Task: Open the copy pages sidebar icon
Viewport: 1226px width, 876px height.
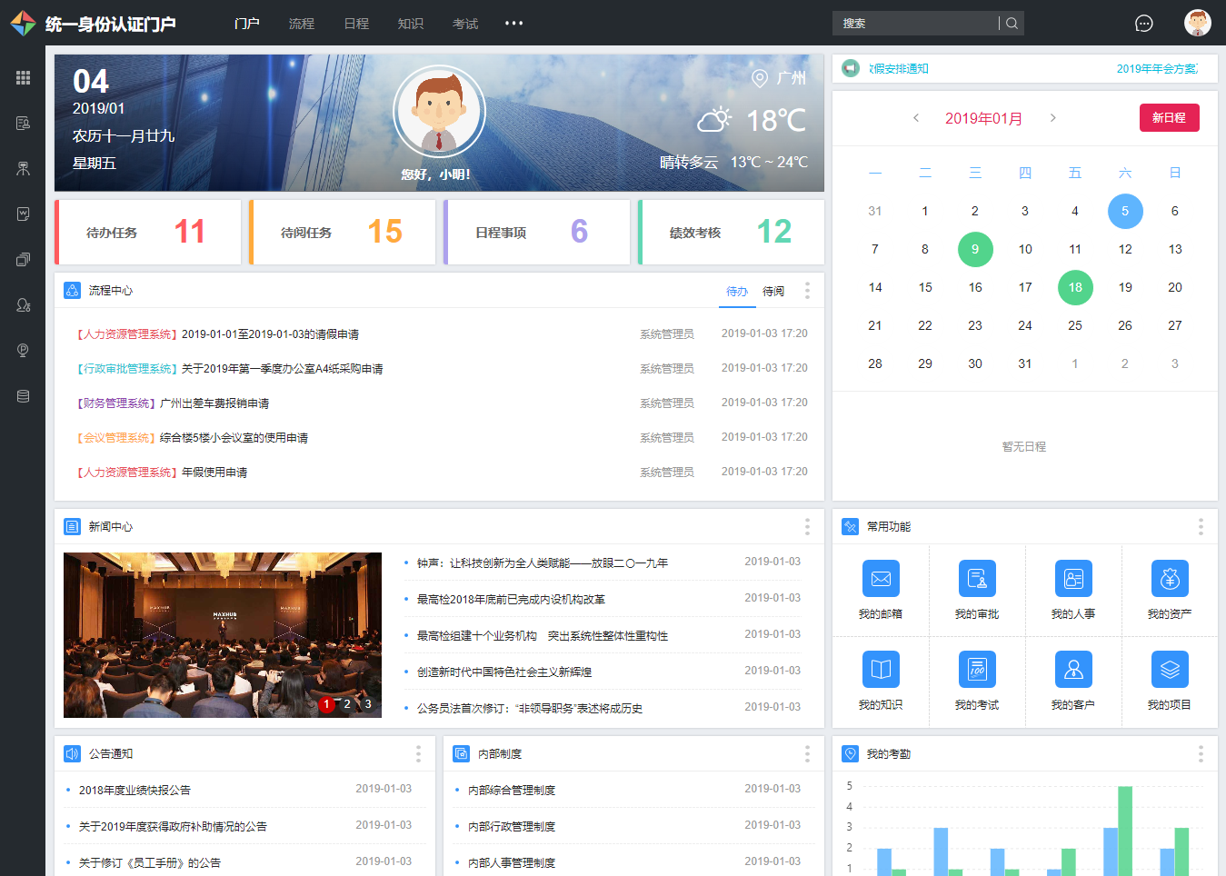Action: (23, 259)
